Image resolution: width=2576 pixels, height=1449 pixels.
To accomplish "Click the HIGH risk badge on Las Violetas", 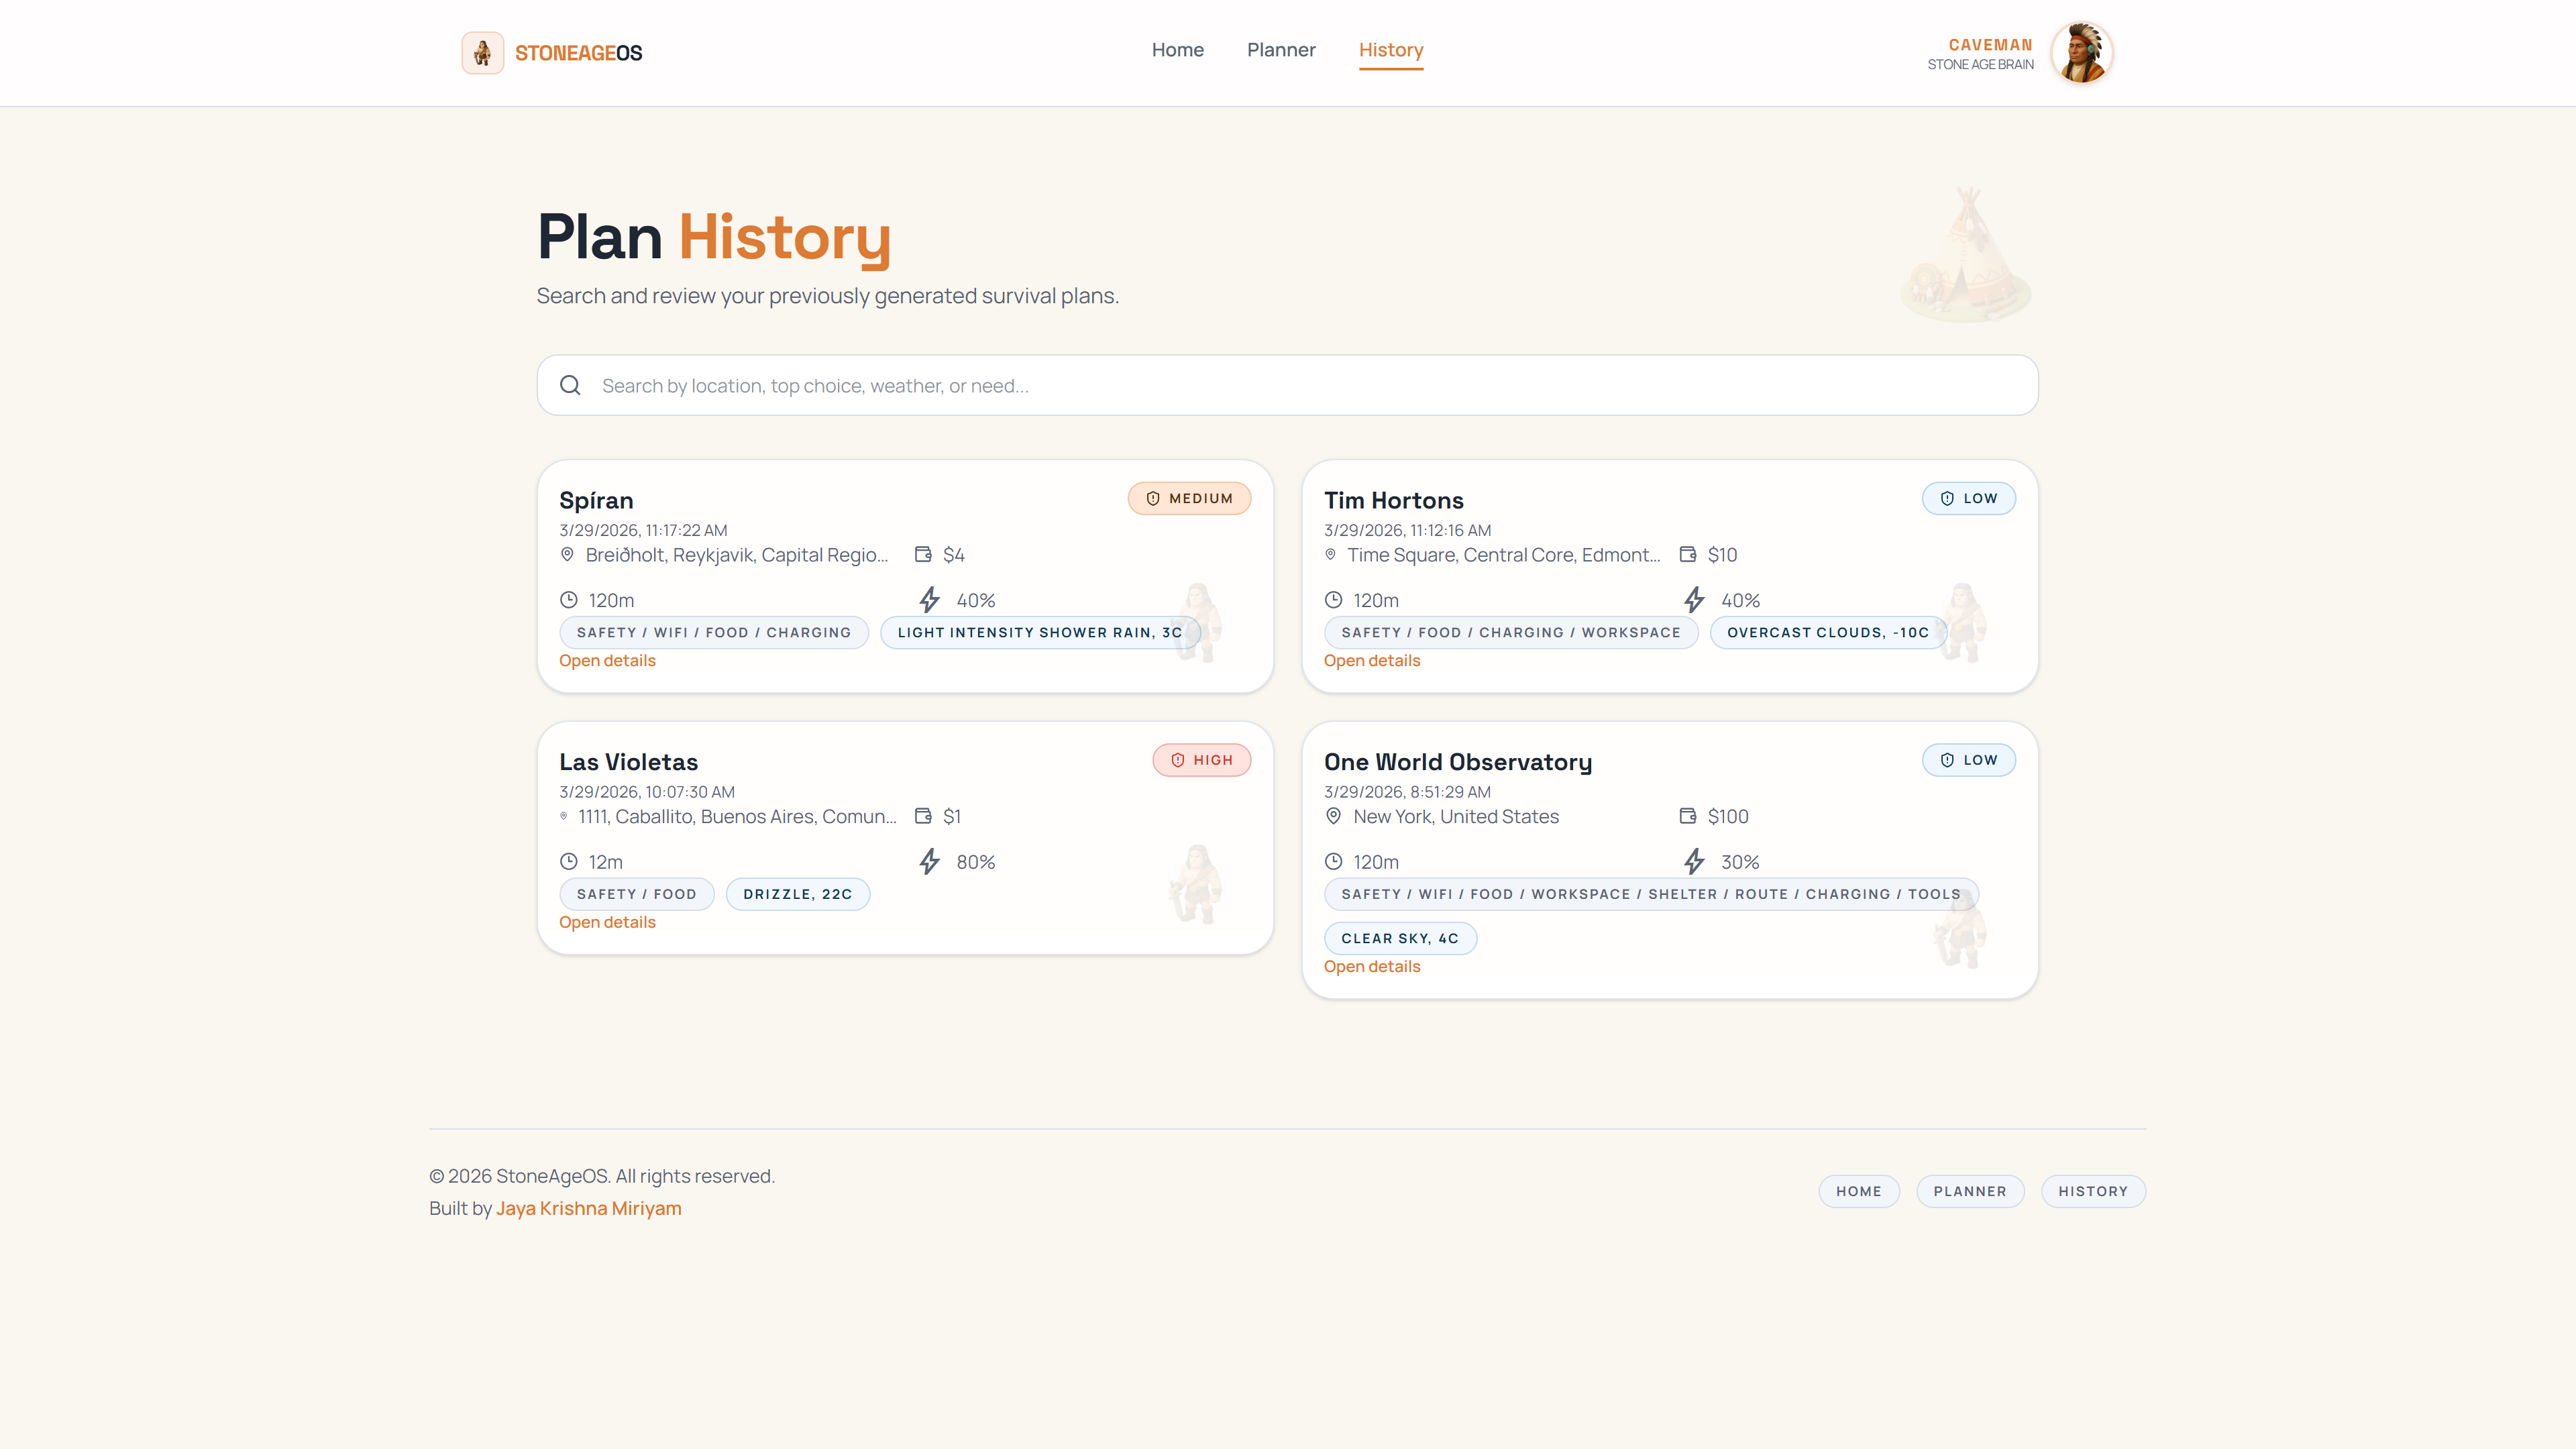I will pos(1201,760).
